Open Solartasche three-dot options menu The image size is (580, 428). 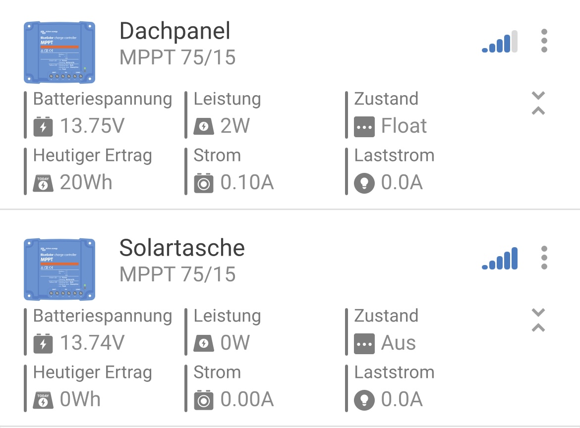[544, 258]
